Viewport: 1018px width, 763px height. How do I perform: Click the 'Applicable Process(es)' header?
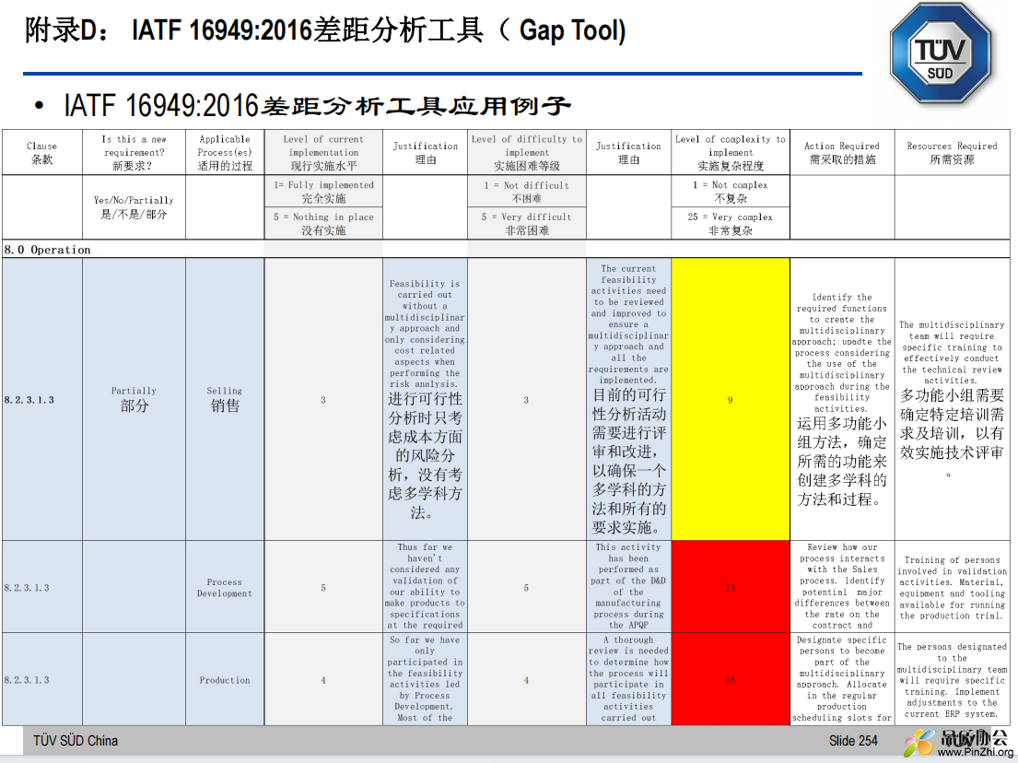click(x=225, y=153)
